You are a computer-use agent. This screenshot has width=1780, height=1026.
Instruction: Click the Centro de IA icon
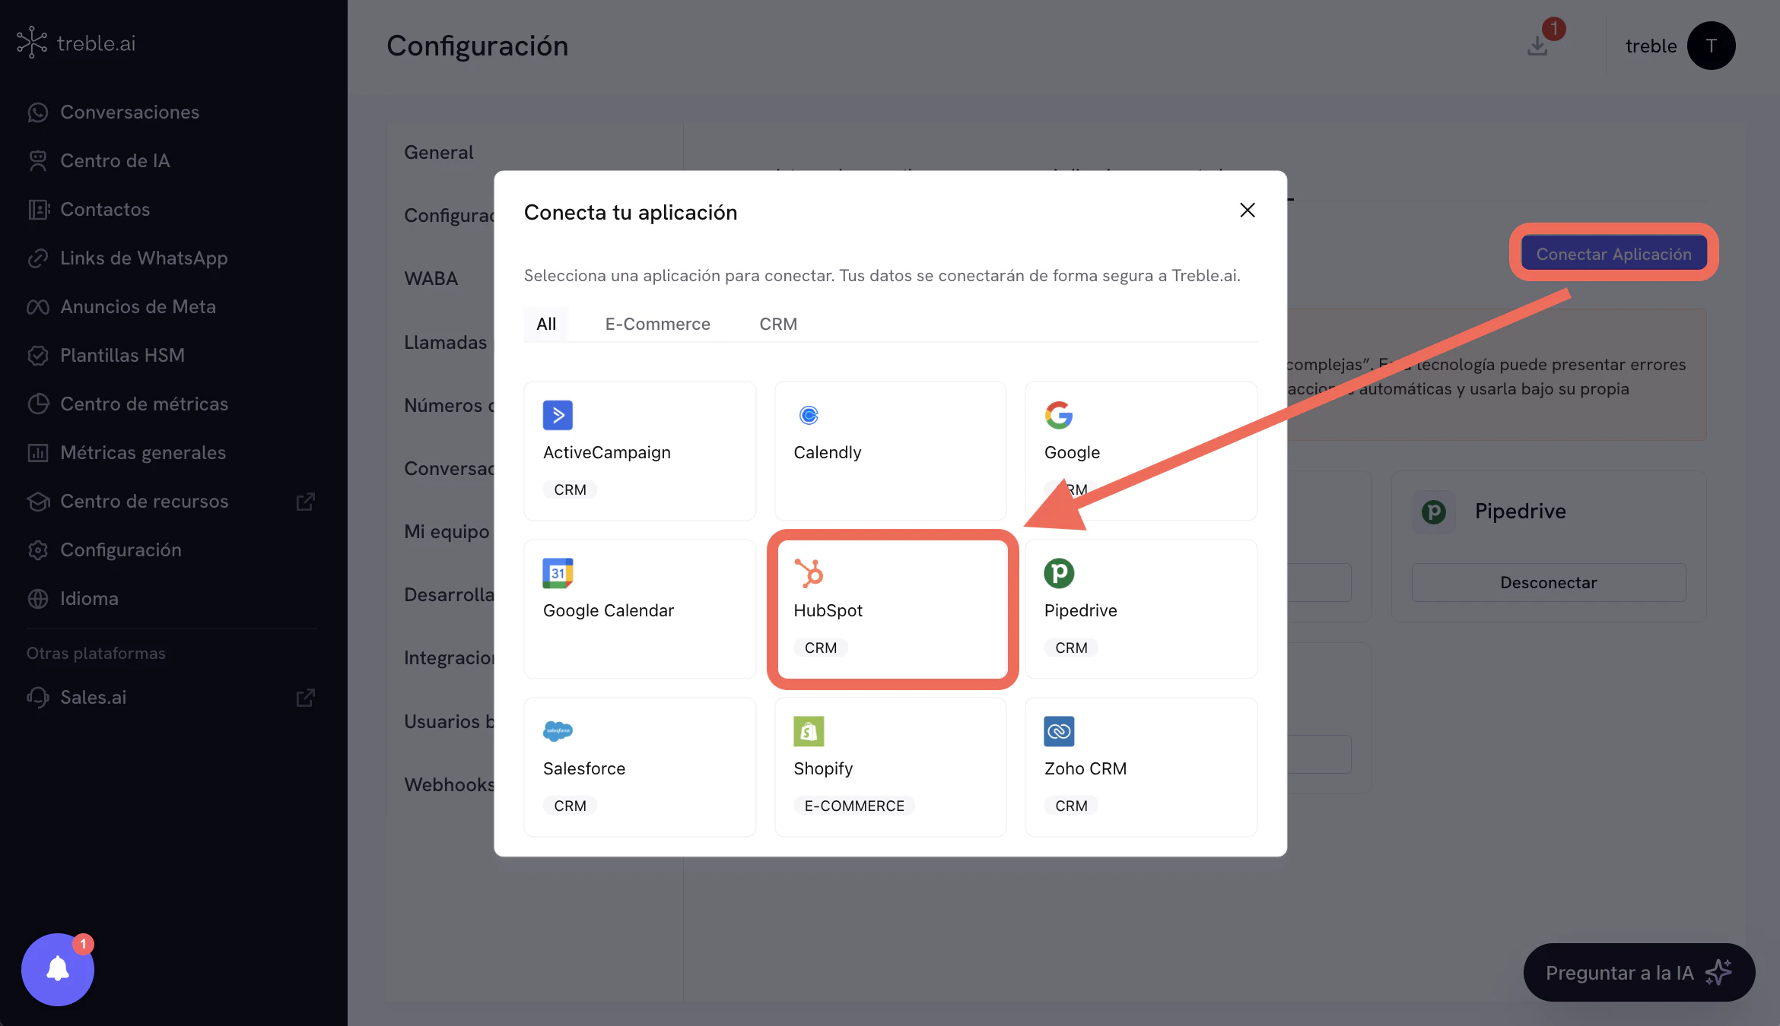pos(39,160)
